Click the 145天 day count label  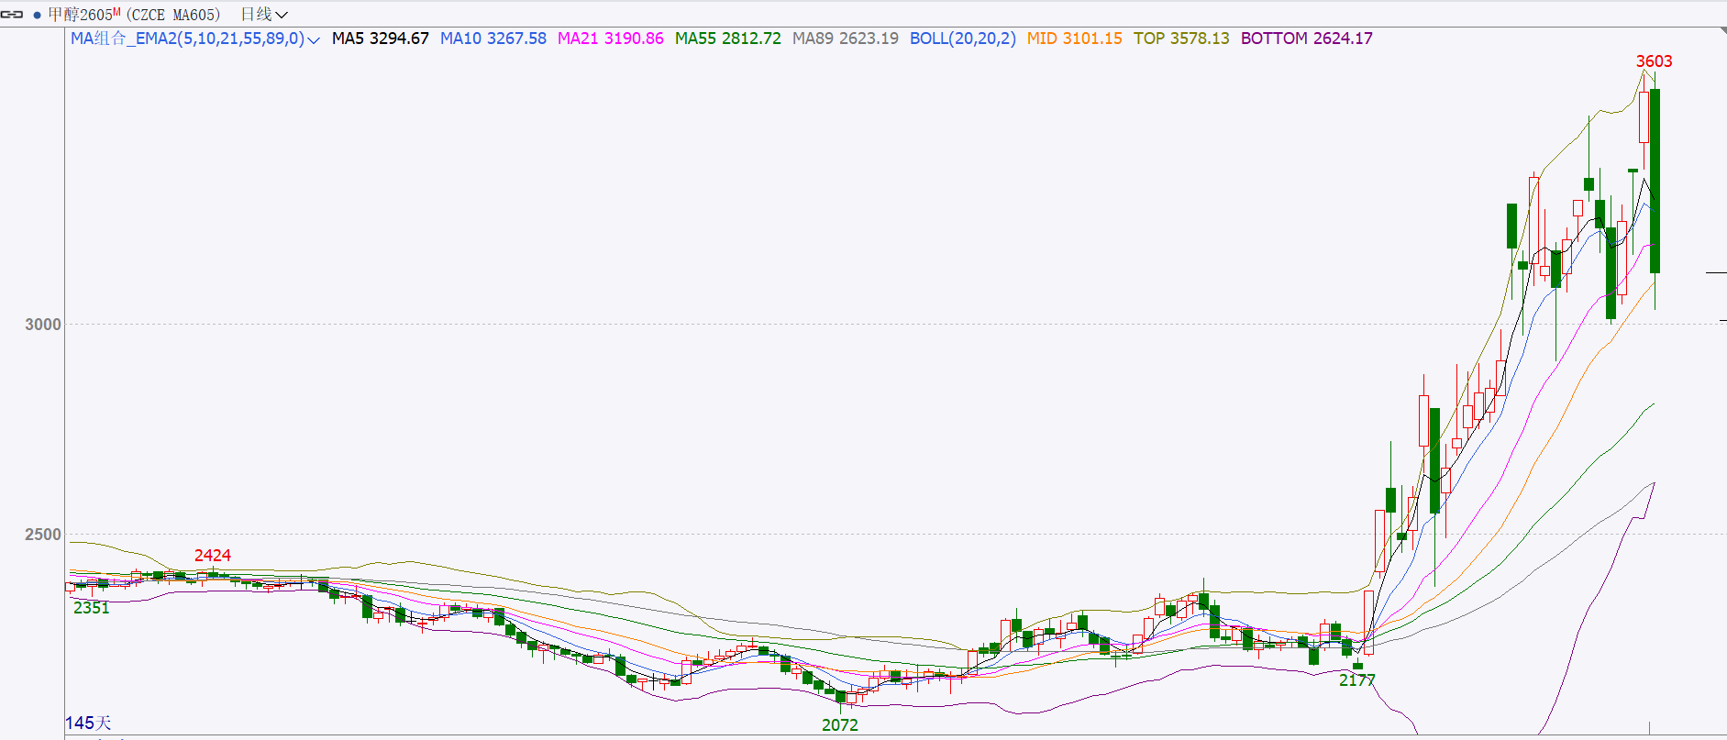(x=88, y=723)
